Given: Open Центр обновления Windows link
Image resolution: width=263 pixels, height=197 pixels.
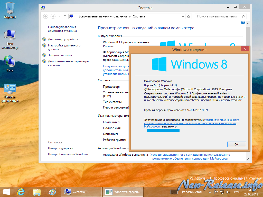Looking at the screenshot, I should point(68,154).
